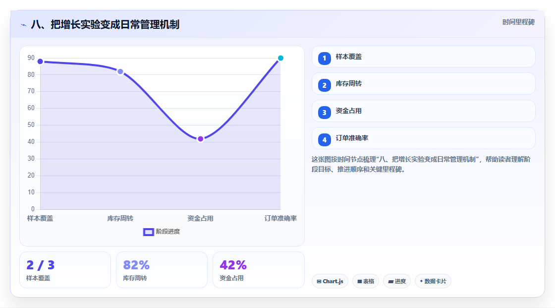Select the 订单准确率 data point on chart
The image size is (555, 308).
280,58
